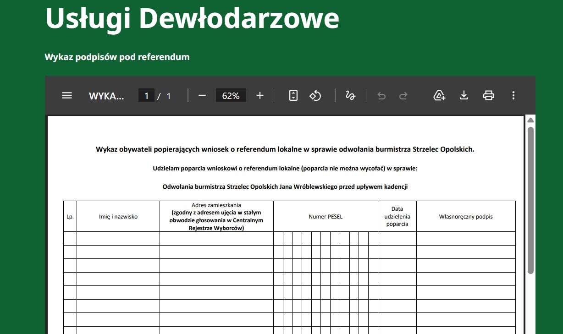This screenshot has height=334, width=563.
Task: Click the page number input field
Action: [x=146, y=96]
